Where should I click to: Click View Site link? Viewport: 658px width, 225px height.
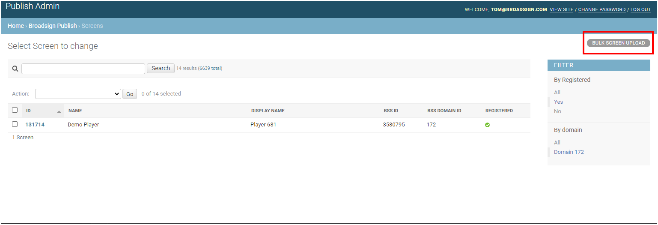click(561, 9)
